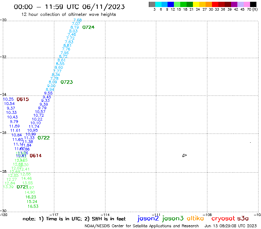Select the pink 70 ft legend swatch
The width and height of the screenshot is (261, 229).
tap(247, 4)
